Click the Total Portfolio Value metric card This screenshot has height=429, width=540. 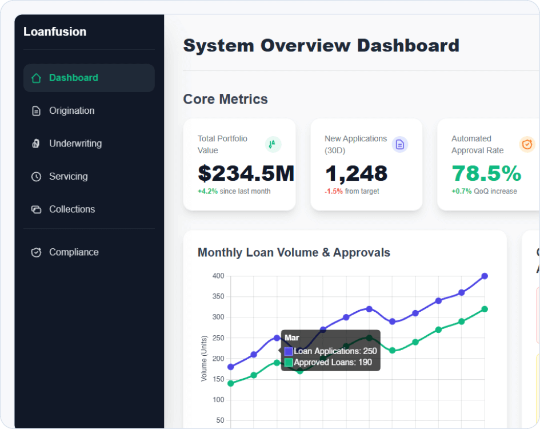coord(239,164)
